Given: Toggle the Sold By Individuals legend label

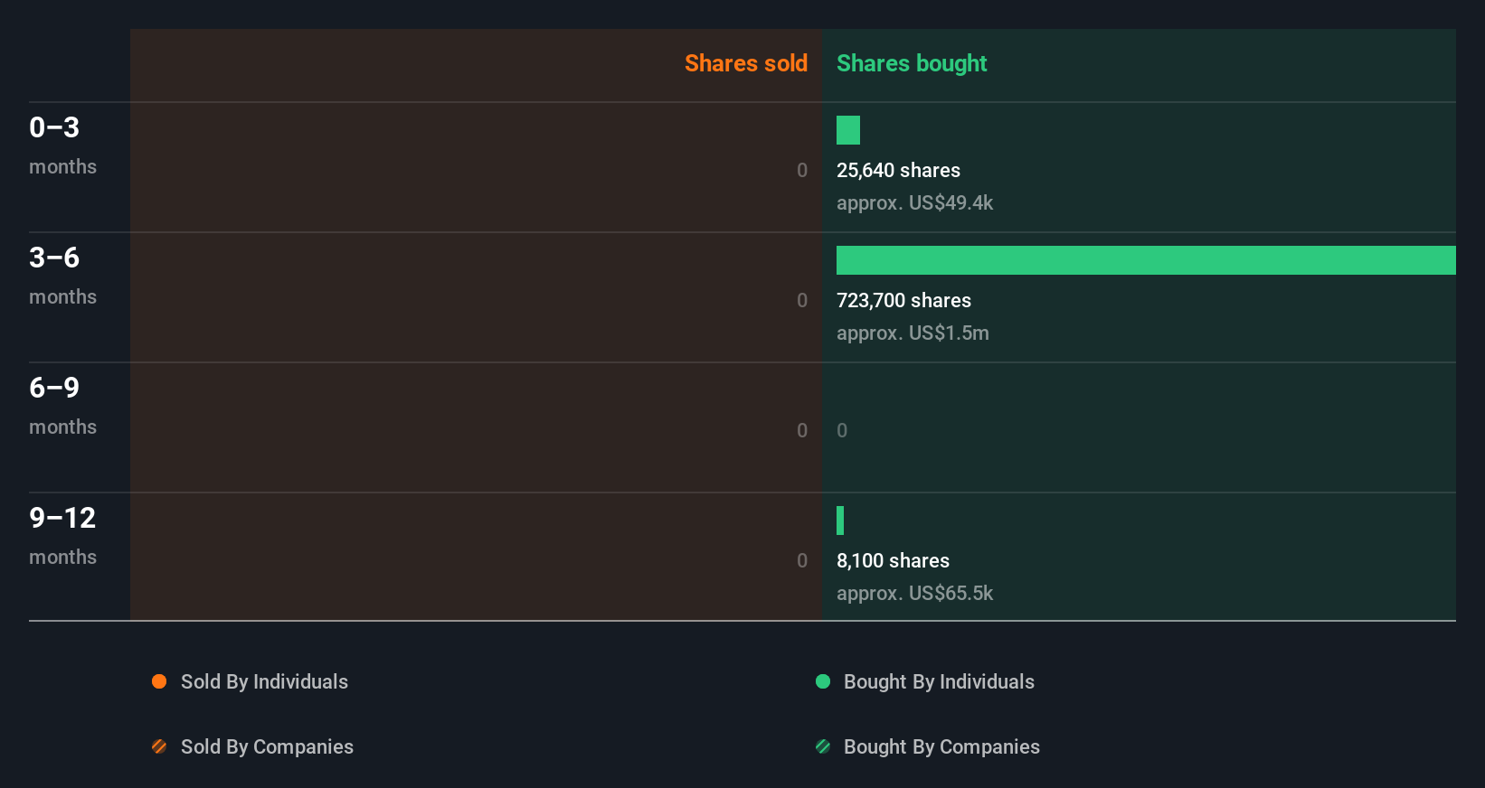Looking at the screenshot, I should tap(264, 681).
